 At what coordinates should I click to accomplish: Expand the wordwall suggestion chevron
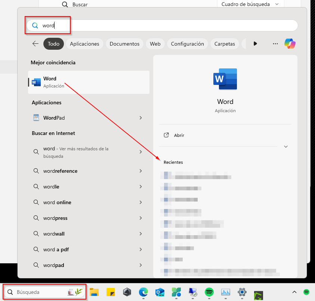coord(140,234)
